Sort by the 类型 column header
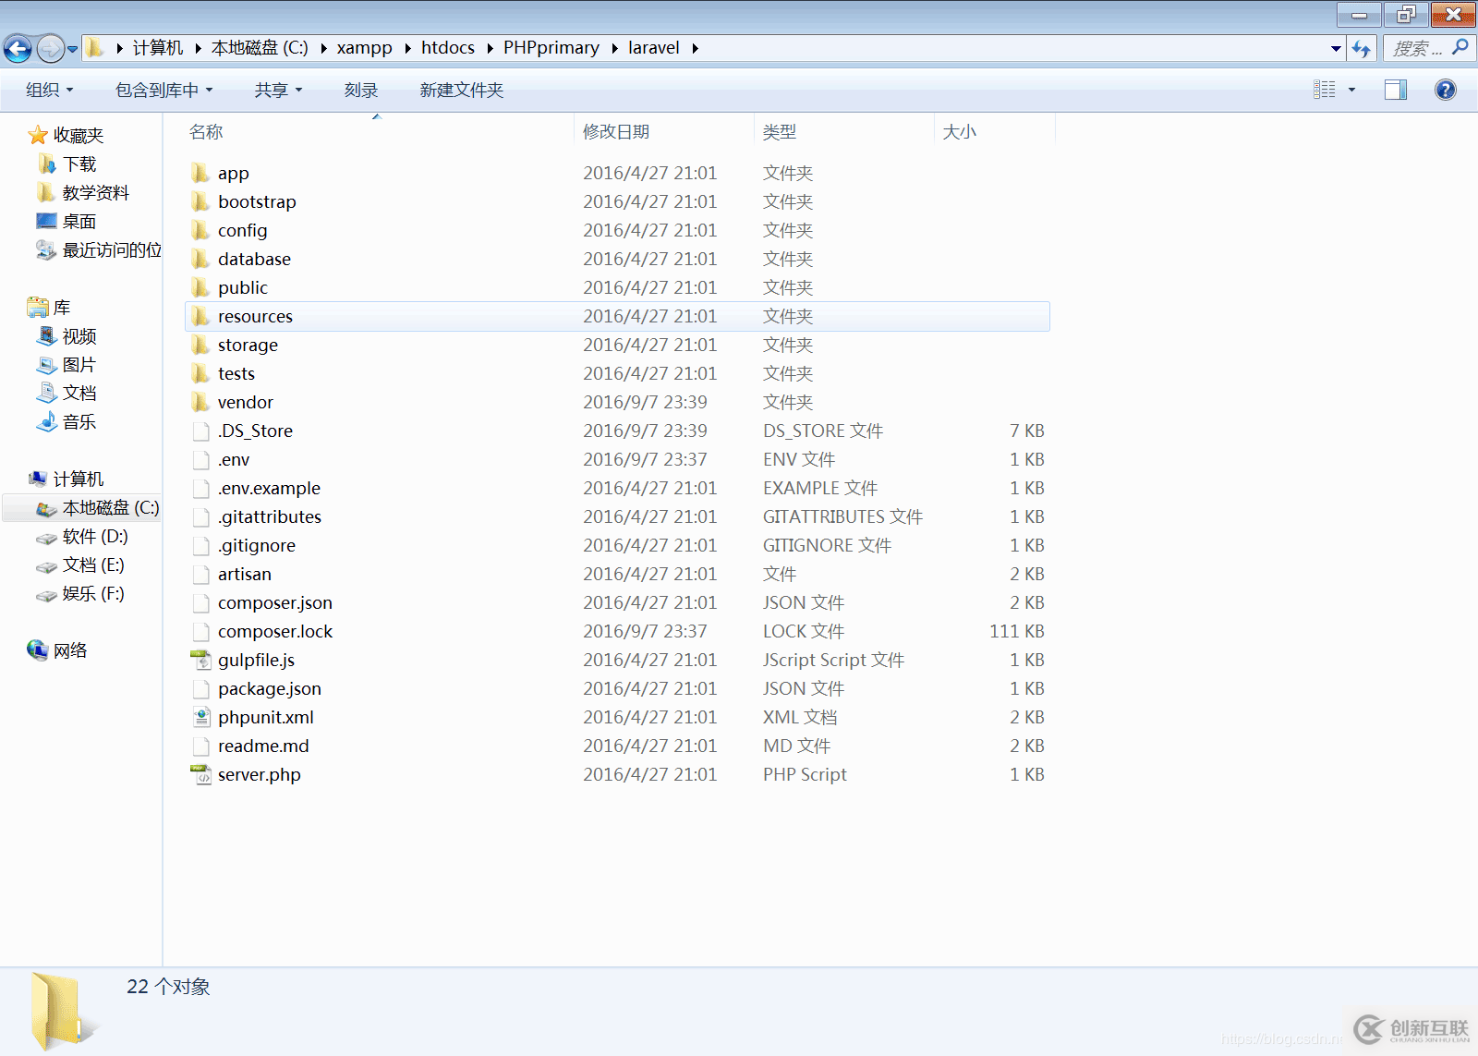This screenshot has height=1056, width=1478. point(843,132)
